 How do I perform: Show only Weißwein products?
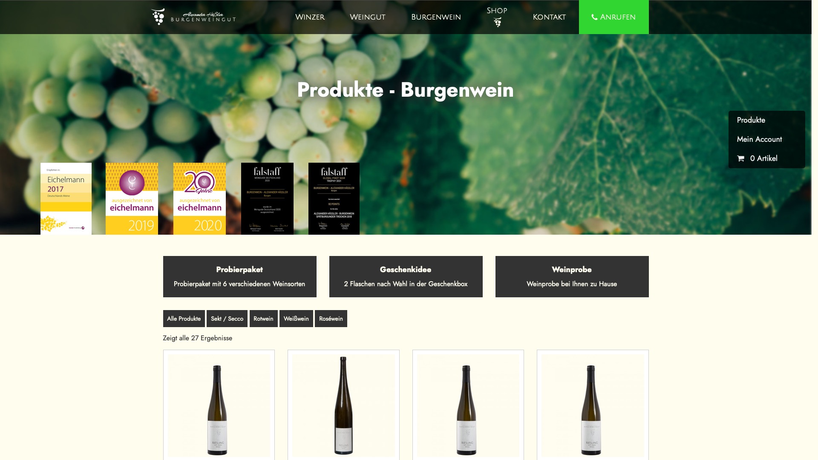point(296,319)
